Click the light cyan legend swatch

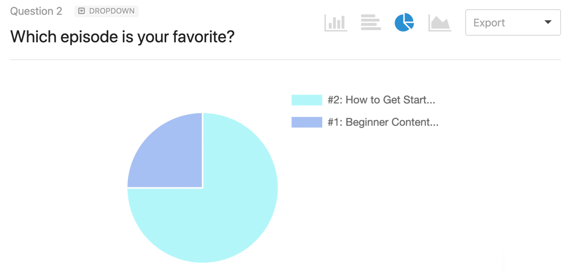tap(306, 100)
